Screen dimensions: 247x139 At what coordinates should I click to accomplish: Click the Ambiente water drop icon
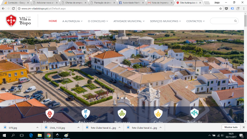[86, 113]
